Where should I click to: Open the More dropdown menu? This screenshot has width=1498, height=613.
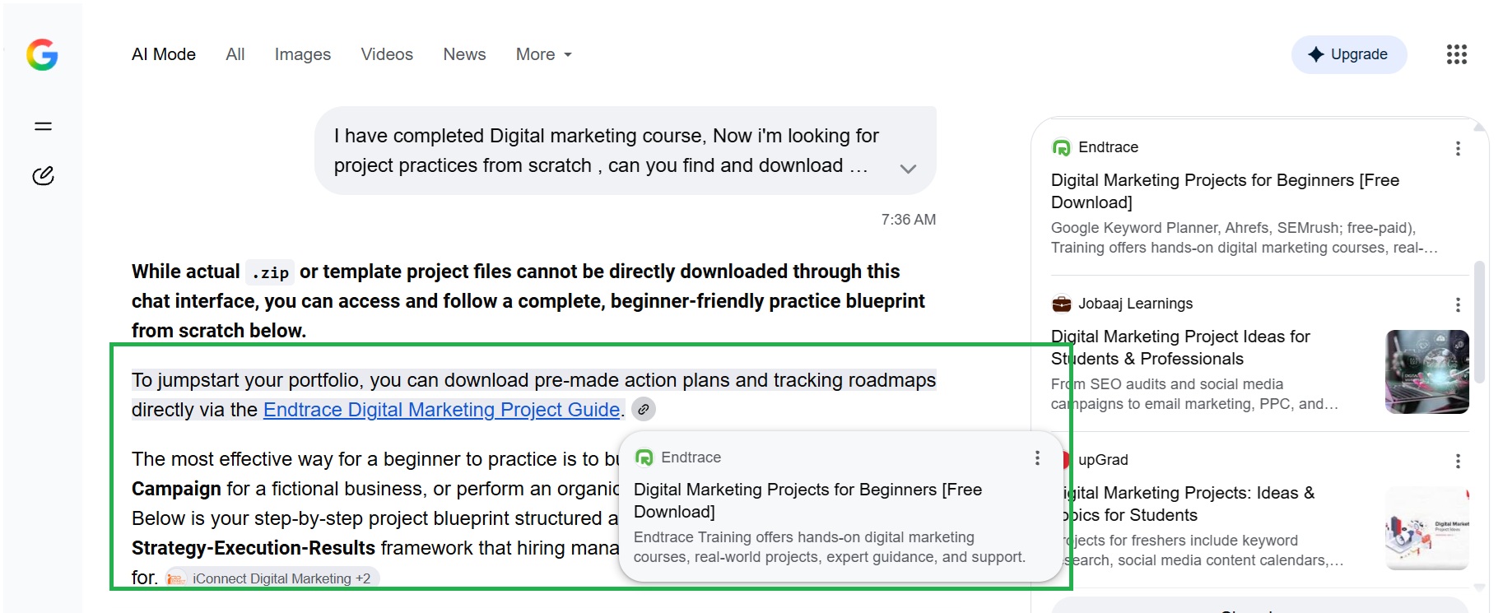coord(544,54)
